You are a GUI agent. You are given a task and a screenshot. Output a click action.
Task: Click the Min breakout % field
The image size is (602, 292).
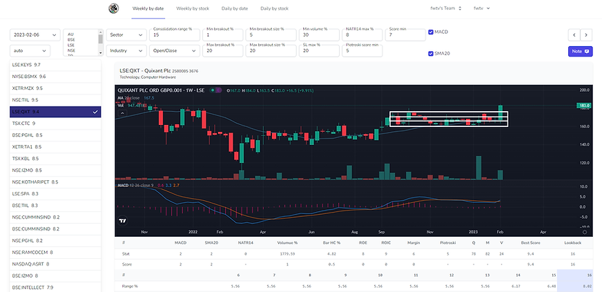pos(223,34)
